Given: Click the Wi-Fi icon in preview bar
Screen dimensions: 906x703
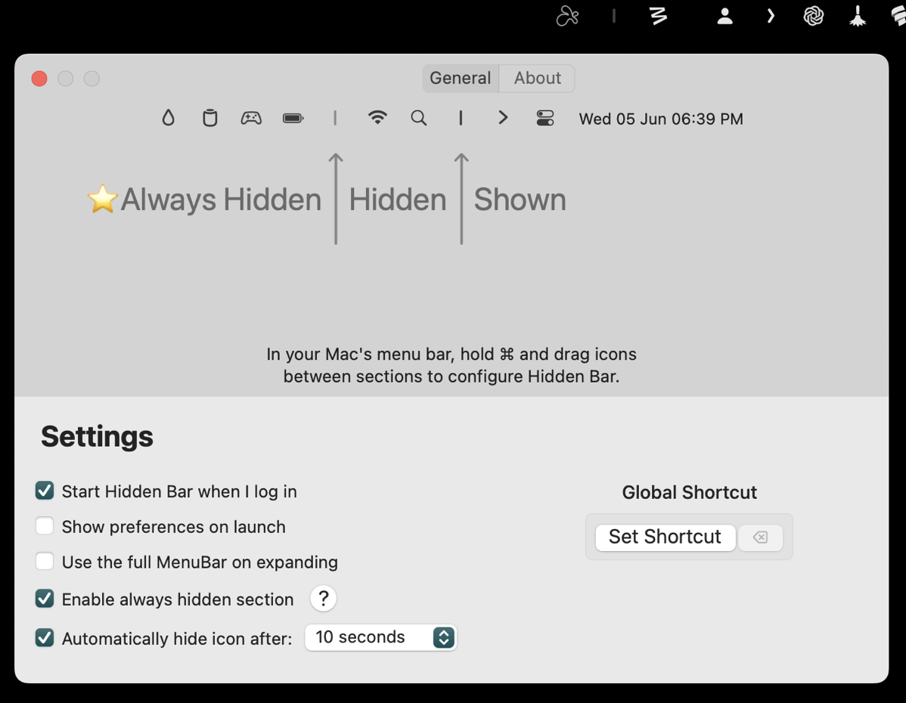Looking at the screenshot, I should coord(377,118).
